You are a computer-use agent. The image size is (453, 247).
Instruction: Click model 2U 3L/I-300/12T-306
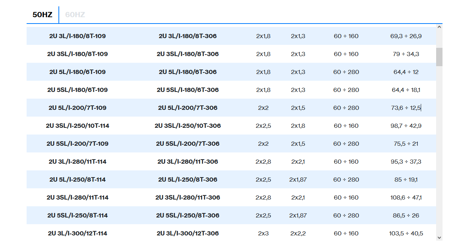[x=187, y=234]
